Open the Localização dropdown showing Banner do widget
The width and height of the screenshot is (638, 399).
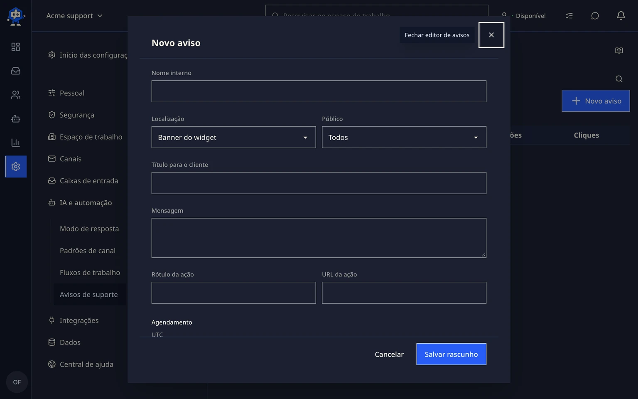click(233, 137)
